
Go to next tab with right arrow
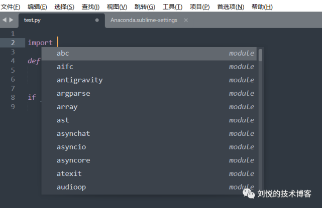click(x=11, y=20)
